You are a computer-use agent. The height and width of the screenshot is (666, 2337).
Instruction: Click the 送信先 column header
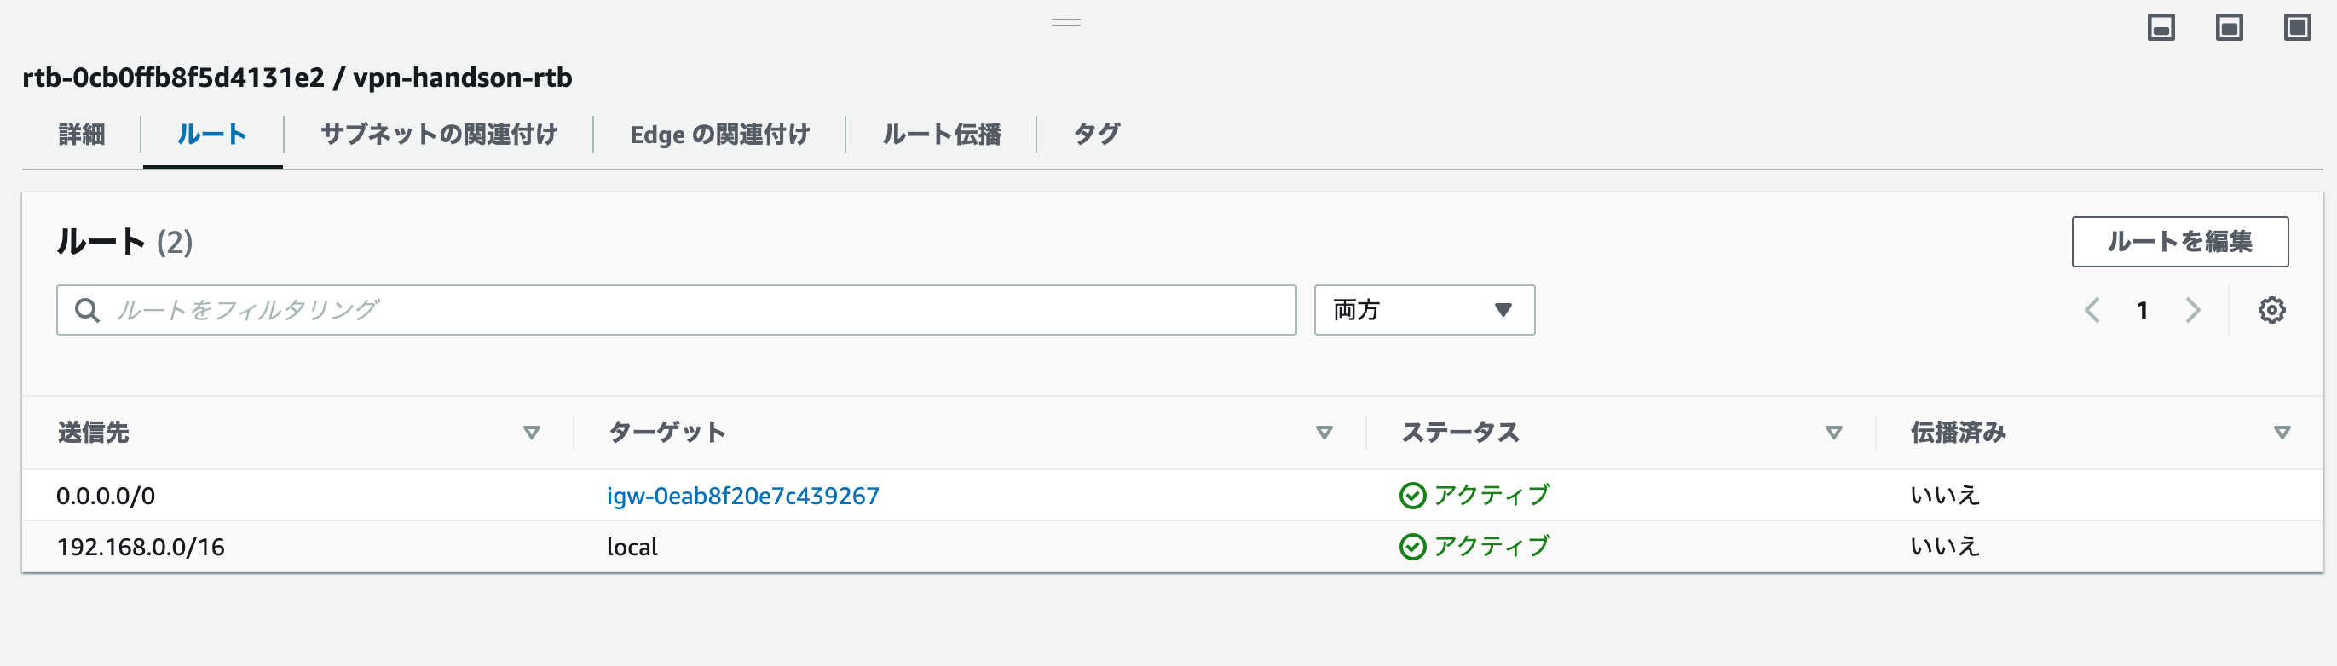coord(94,433)
